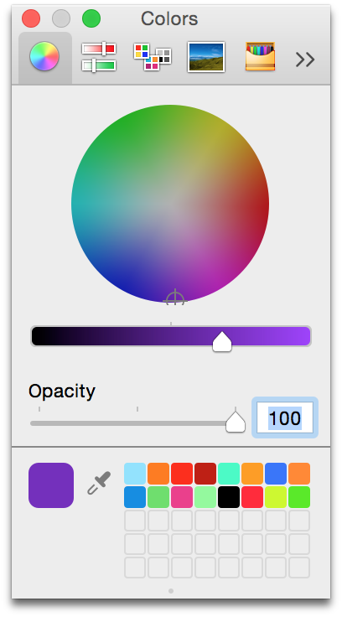
Task: Click the green zoom window button
Action: (x=91, y=18)
